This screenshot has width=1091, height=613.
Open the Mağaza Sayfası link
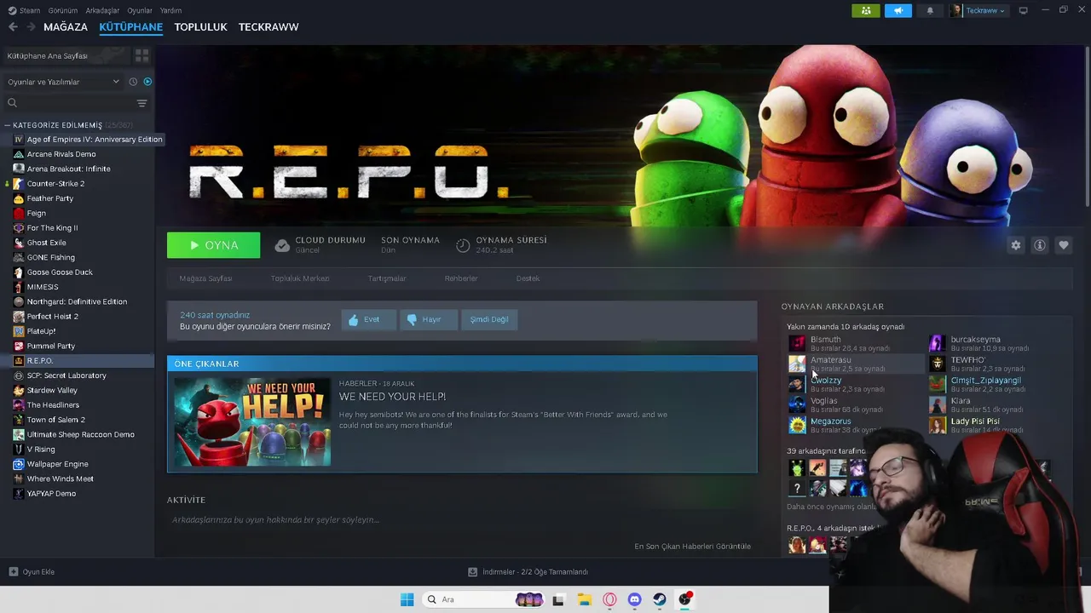205,278
